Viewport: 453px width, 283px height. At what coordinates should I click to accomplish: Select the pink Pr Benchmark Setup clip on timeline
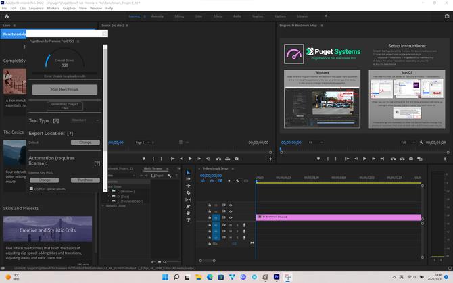(338, 217)
